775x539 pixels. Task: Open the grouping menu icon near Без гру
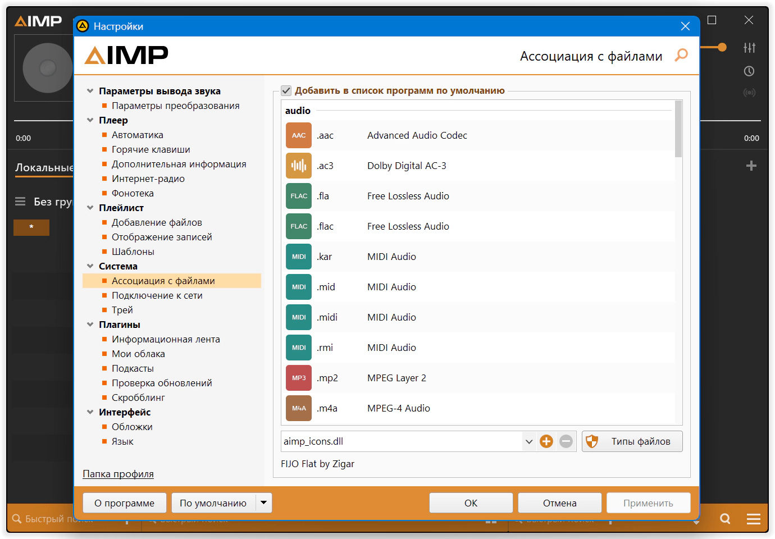(x=20, y=202)
